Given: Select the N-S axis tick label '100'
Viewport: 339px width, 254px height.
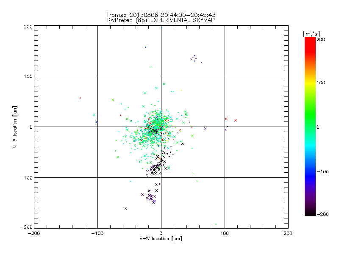Looking at the screenshot, I should point(28,76).
